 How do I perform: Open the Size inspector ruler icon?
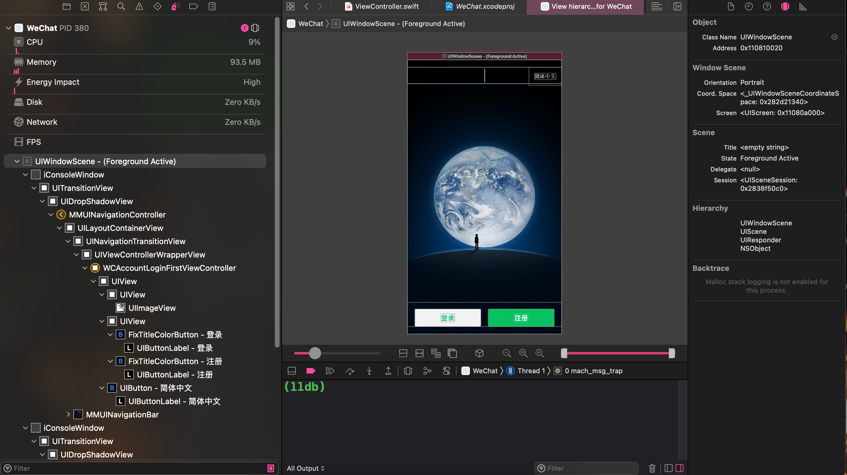point(803,6)
